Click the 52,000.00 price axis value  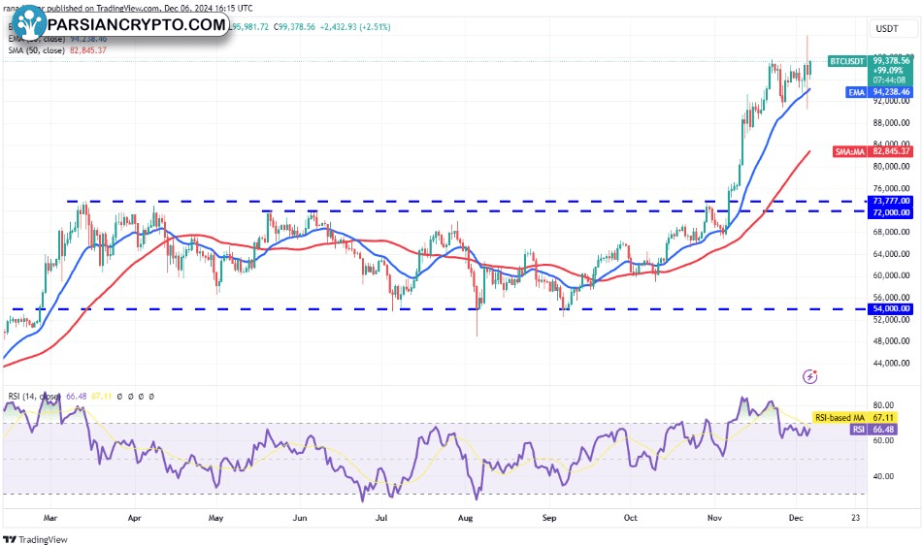click(891, 319)
